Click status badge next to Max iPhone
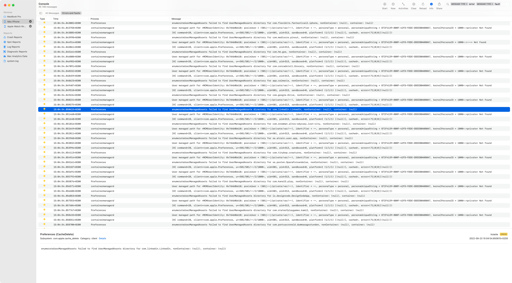Screen dimensions: 512x283 [30, 21]
